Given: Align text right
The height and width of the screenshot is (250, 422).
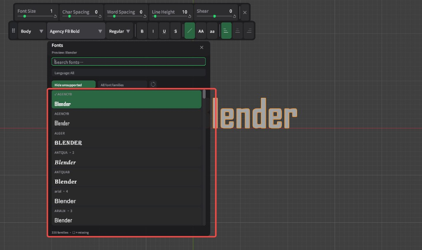Looking at the screenshot, I should click(249, 31).
